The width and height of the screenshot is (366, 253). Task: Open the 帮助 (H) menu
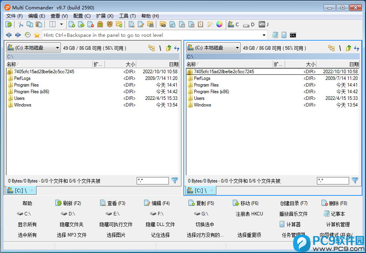click(x=150, y=16)
